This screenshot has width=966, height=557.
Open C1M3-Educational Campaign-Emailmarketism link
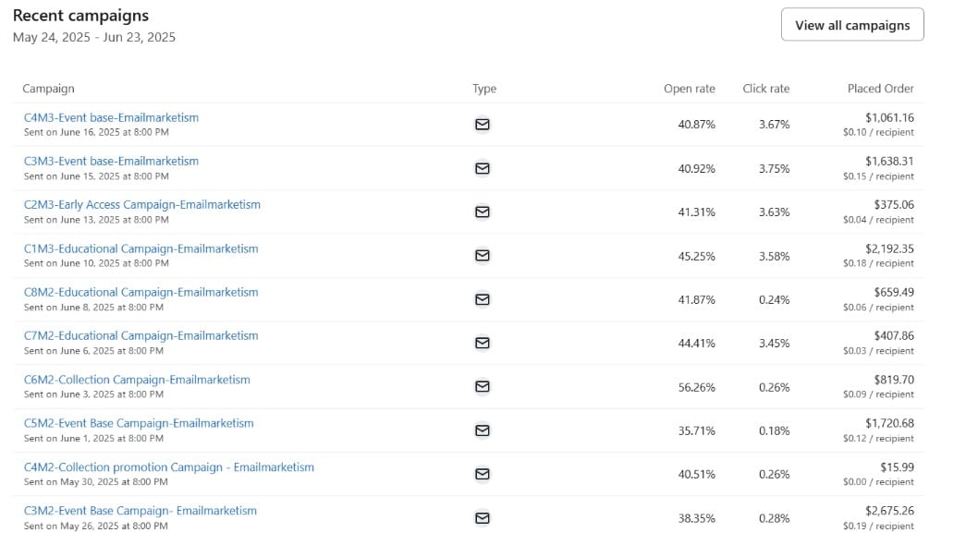[x=141, y=248]
